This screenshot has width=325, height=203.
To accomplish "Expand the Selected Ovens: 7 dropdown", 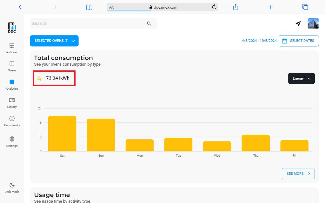I will click(54, 41).
